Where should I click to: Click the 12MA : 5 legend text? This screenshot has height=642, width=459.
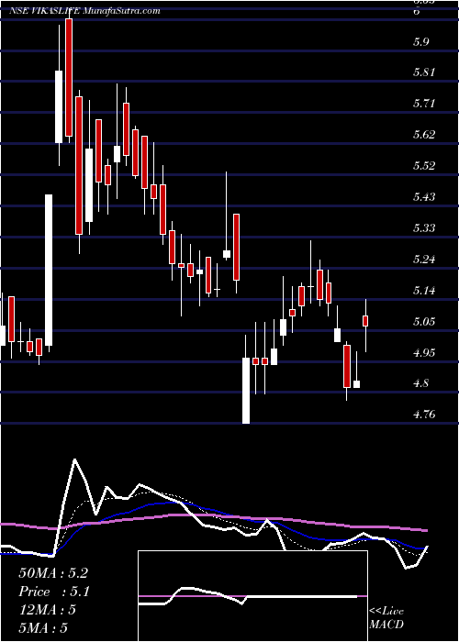pos(47,610)
